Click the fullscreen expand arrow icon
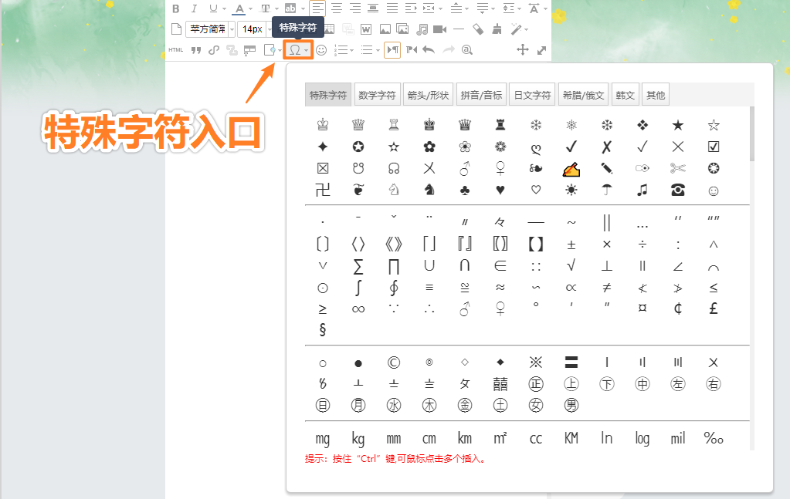Screen dimensions: 790x499 click(x=541, y=50)
